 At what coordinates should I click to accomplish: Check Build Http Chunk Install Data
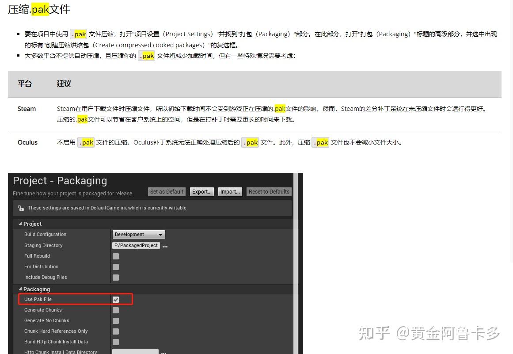115,342
